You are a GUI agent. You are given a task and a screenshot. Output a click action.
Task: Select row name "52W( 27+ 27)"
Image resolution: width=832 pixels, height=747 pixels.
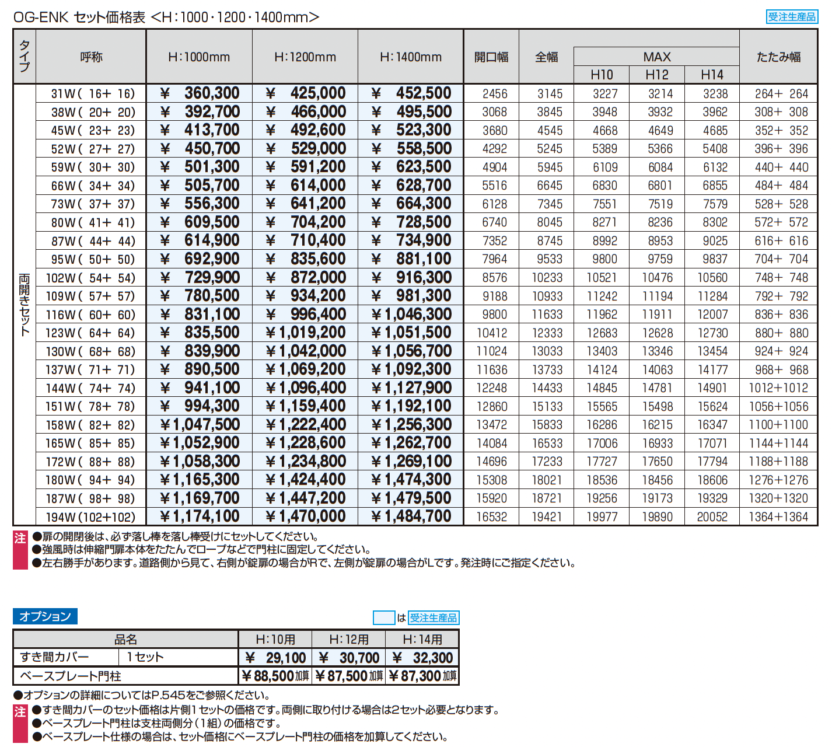tap(93, 149)
